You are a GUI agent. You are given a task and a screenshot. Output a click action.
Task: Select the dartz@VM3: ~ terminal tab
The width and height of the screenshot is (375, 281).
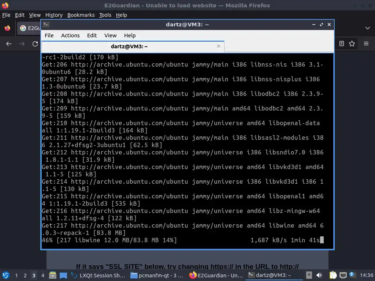[x=133, y=46]
